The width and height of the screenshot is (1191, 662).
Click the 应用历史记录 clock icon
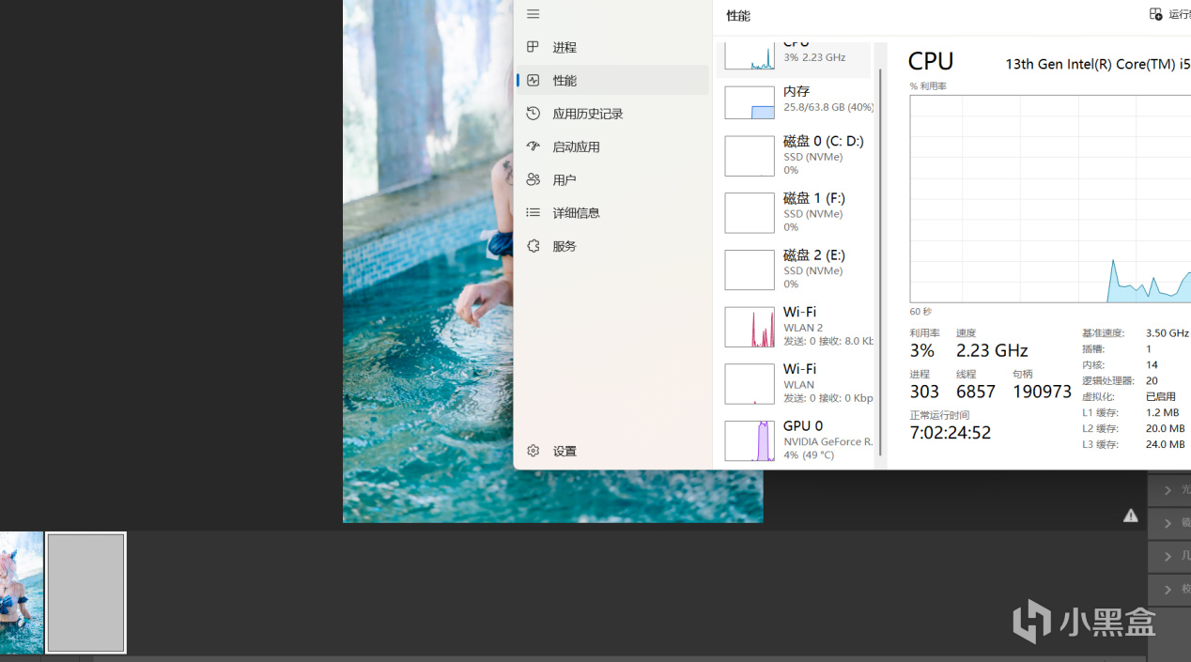click(533, 114)
